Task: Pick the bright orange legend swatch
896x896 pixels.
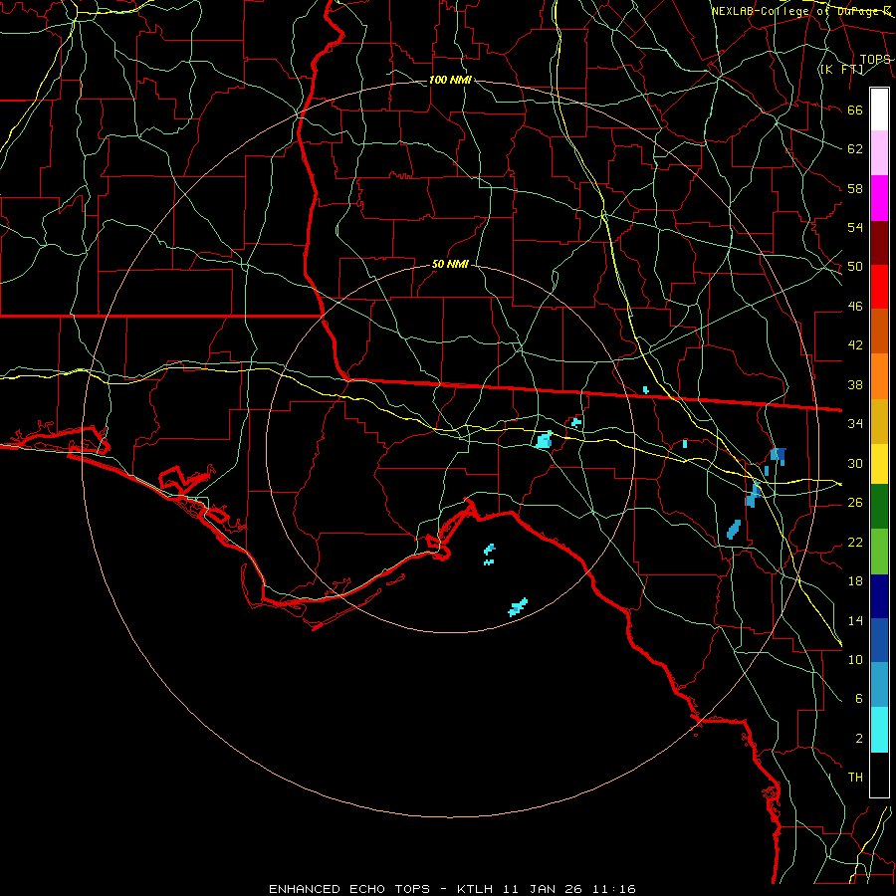Action: coord(879,376)
